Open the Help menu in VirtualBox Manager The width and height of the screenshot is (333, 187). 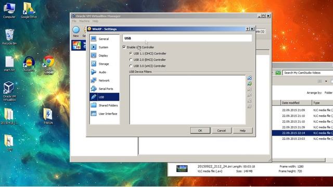[x=95, y=21]
